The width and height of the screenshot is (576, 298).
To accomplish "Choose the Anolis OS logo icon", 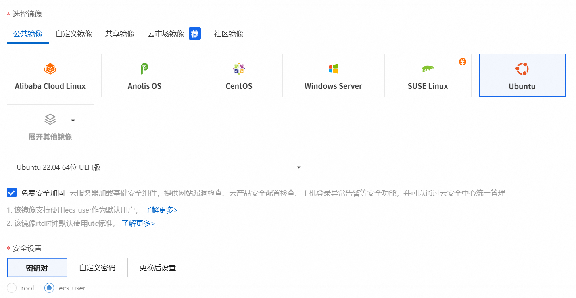I will point(144,69).
